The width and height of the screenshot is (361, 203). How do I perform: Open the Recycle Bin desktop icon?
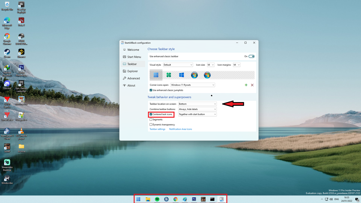7,6
